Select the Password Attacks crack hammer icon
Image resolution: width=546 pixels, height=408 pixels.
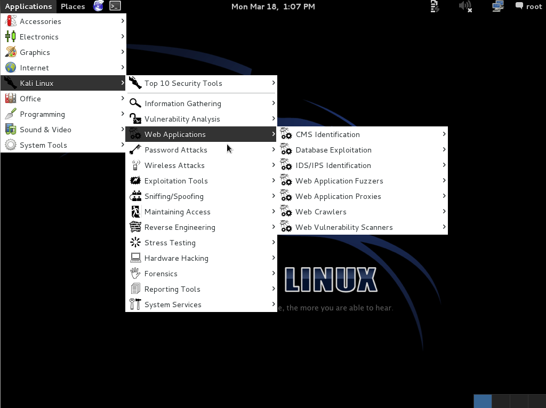(135, 150)
